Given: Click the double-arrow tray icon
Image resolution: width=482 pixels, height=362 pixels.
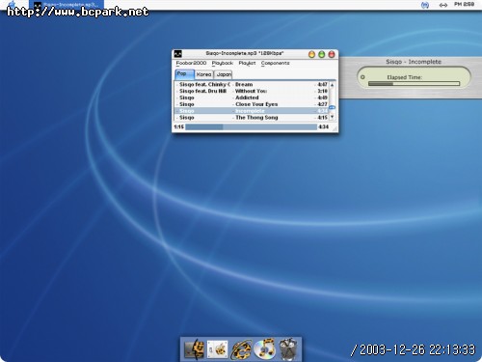Looking at the screenshot, I should click(x=443, y=5).
